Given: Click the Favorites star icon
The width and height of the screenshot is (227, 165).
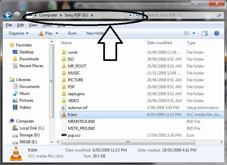Looking at the screenshot, I should click(12, 45).
